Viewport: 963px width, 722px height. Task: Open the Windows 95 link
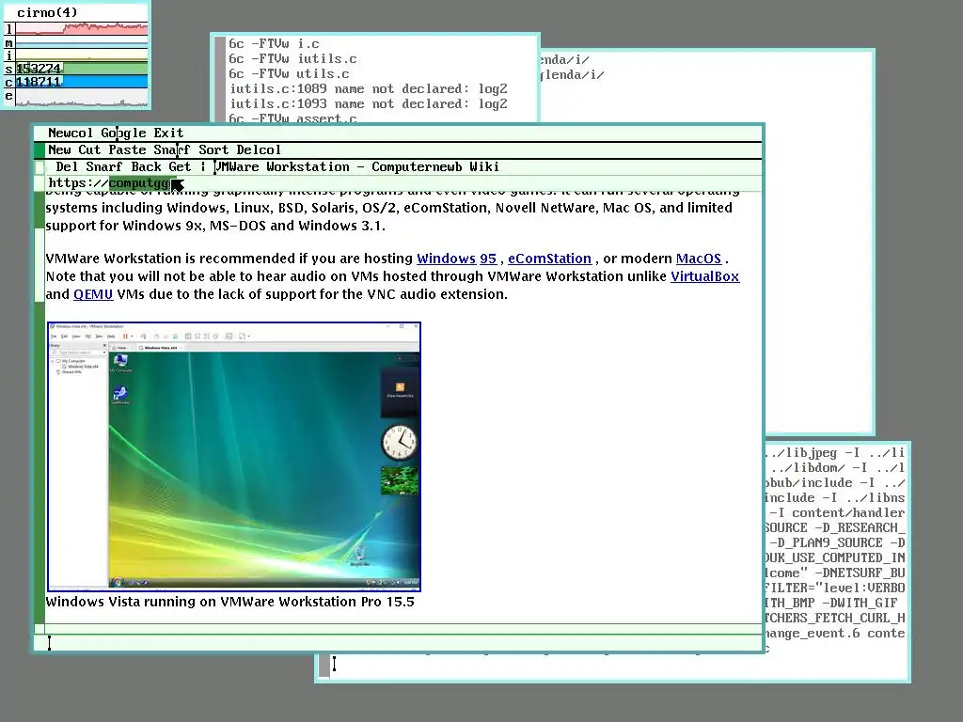pos(456,259)
